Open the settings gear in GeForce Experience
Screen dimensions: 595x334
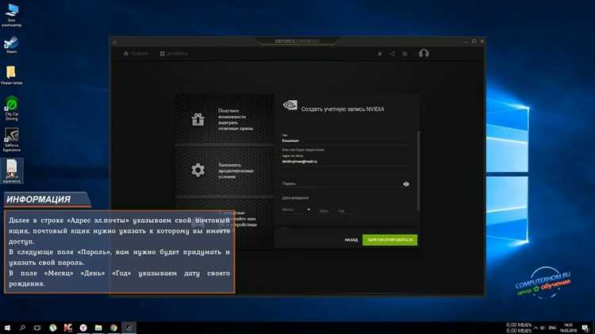point(405,54)
